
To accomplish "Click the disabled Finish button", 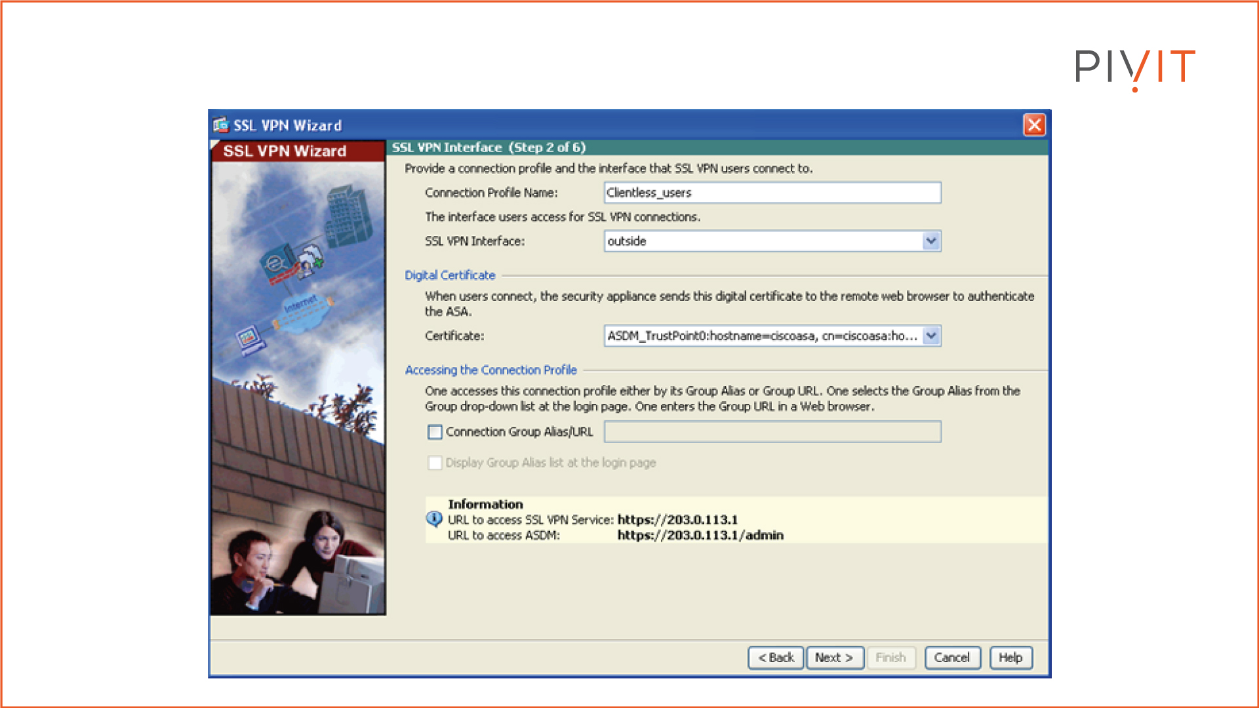I will click(x=891, y=658).
